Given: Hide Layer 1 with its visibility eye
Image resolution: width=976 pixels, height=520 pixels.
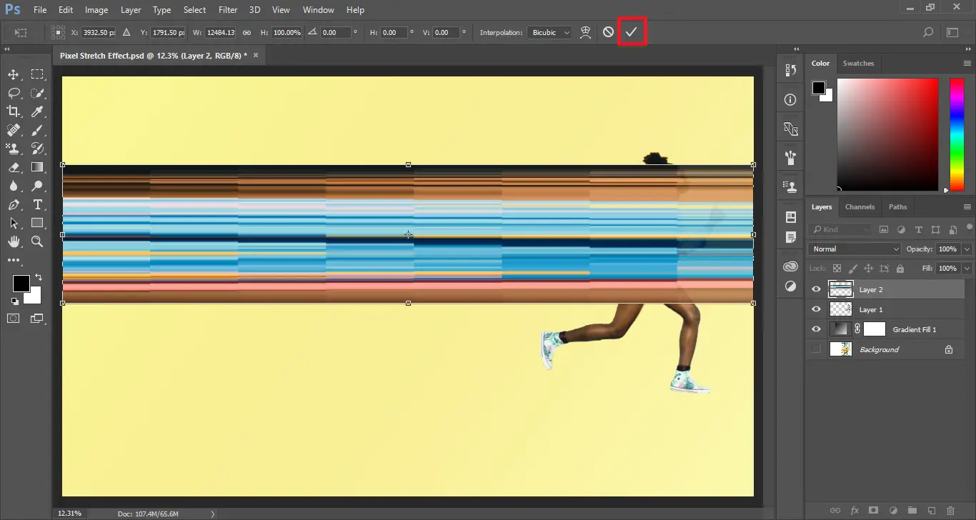Looking at the screenshot, I should pos(815,309).
